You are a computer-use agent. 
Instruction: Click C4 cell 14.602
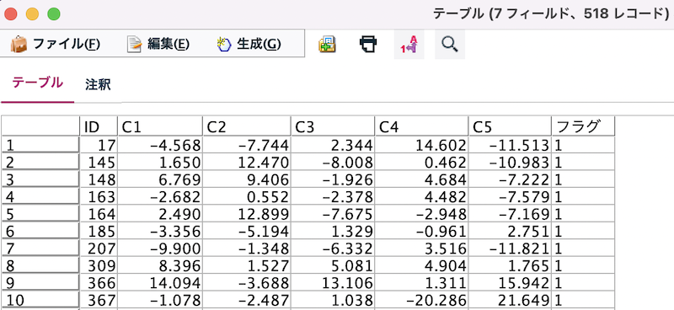(422, 146)
